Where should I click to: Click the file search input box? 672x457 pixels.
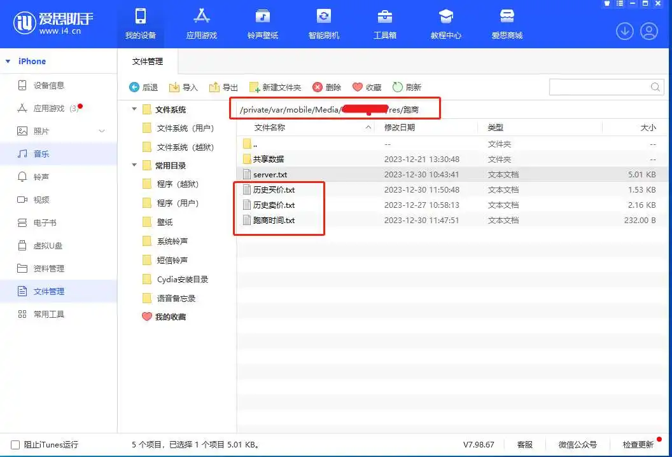598,87
